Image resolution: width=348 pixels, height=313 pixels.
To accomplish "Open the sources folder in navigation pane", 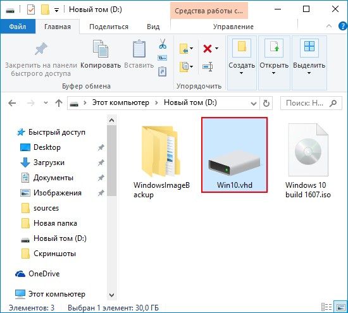I will [46, 208].
